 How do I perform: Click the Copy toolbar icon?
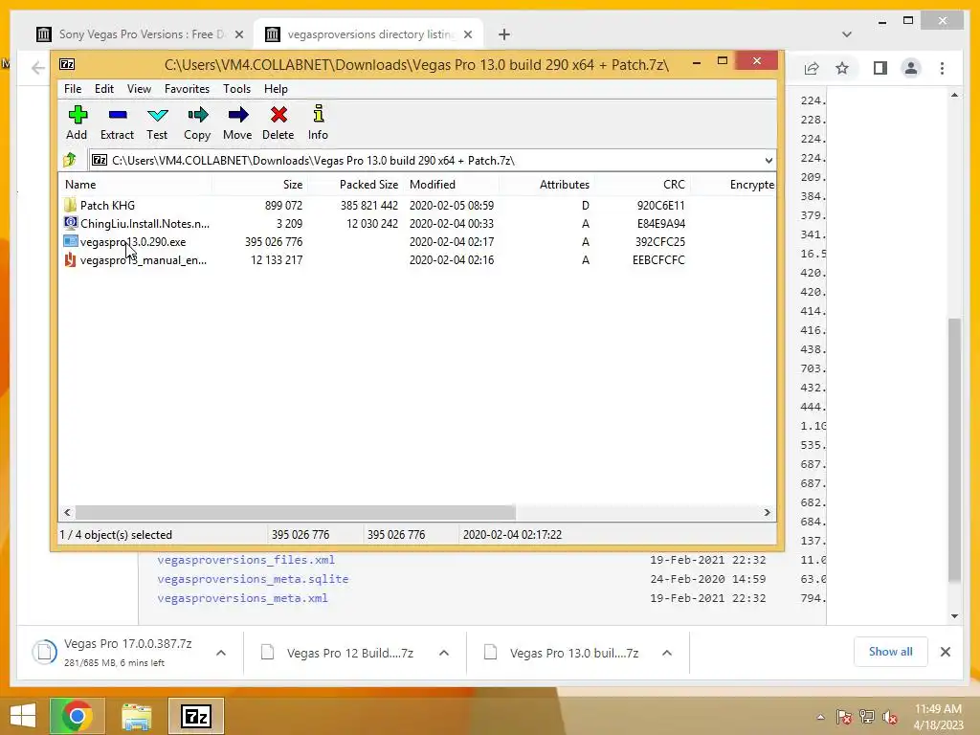pyautogui.click(x=197, y=115)
